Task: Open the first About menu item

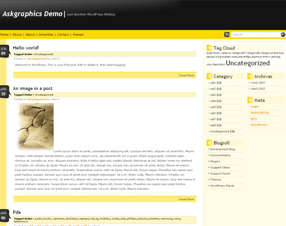Action: 17,34
